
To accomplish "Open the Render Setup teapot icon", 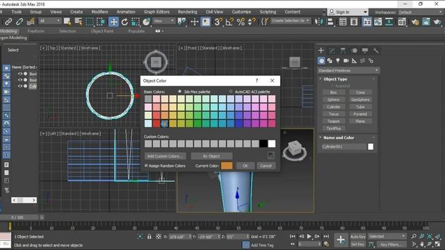I will (415, 22).
